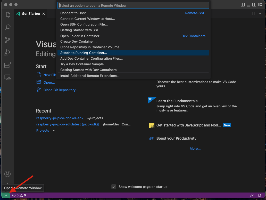
Task: Toggle the primary side bar layout icon
Action: tap(243, 5)
